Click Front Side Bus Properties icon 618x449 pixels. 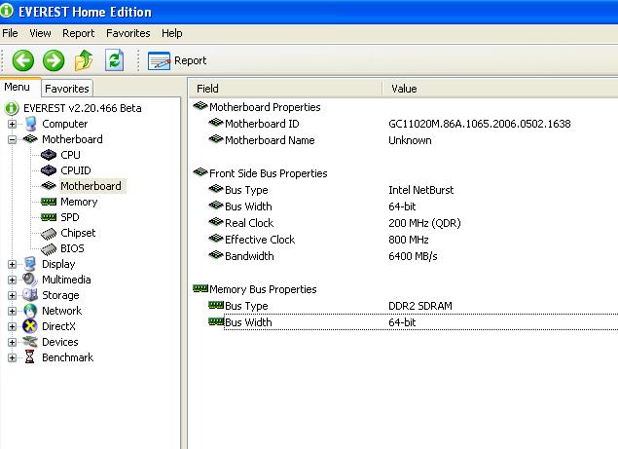200,172
